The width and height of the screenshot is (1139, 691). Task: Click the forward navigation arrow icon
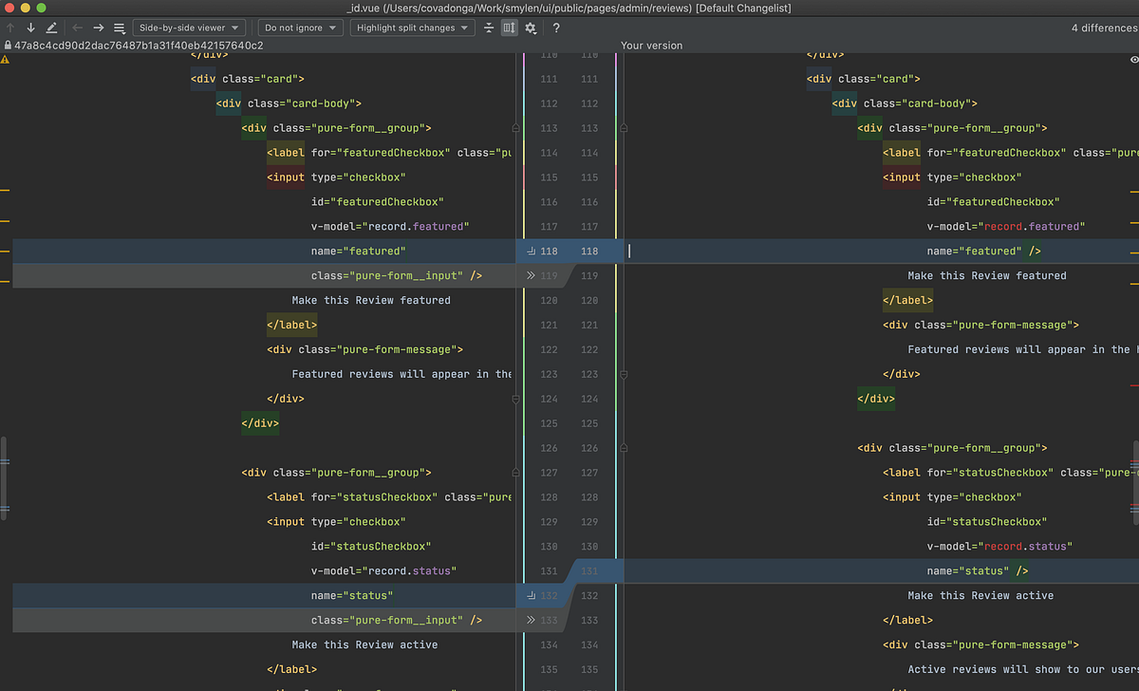[98, 27]
